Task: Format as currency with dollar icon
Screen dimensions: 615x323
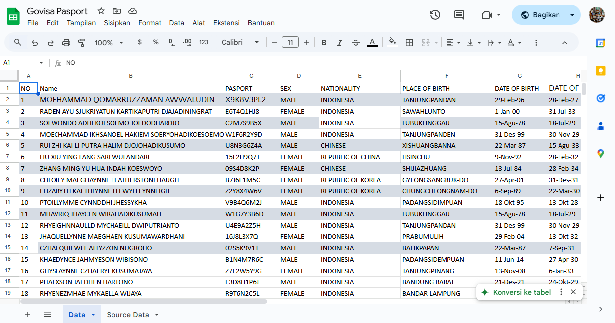Action: [x=140, y=43]
